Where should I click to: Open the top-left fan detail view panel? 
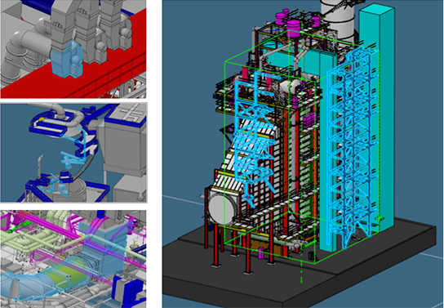click(x=73, y=49)
